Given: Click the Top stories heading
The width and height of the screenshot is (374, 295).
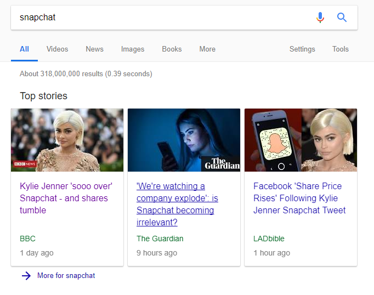Looking at the screenshot, I should [44, 96].
